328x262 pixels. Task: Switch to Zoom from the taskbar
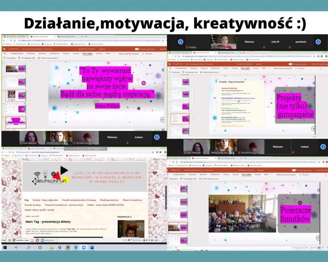pos(84,247)
